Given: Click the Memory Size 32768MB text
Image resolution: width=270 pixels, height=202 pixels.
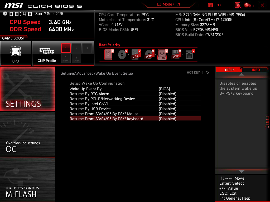Looking at the screenshot, I should tap(195, 25).
